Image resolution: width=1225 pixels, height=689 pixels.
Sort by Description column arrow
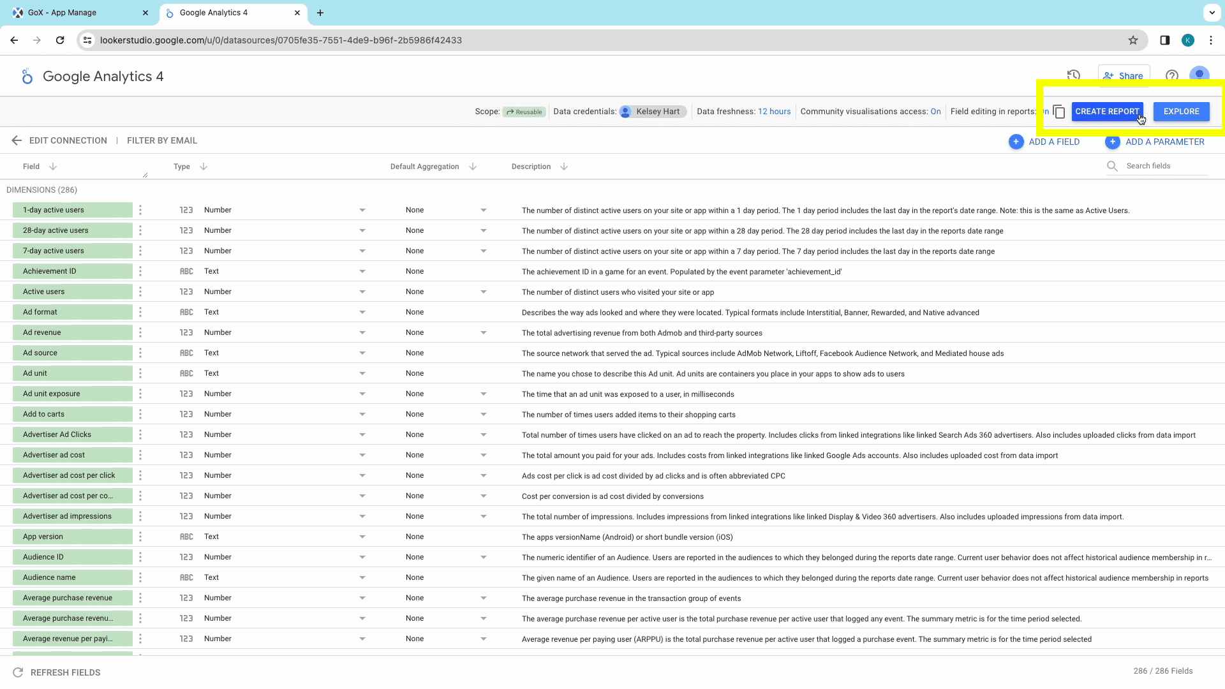tap(564, 167)
